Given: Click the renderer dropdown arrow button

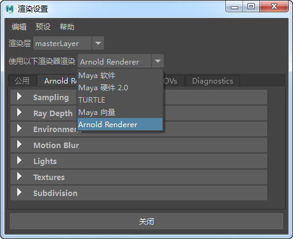Looking at the screenshot, I should pos(158,61).
